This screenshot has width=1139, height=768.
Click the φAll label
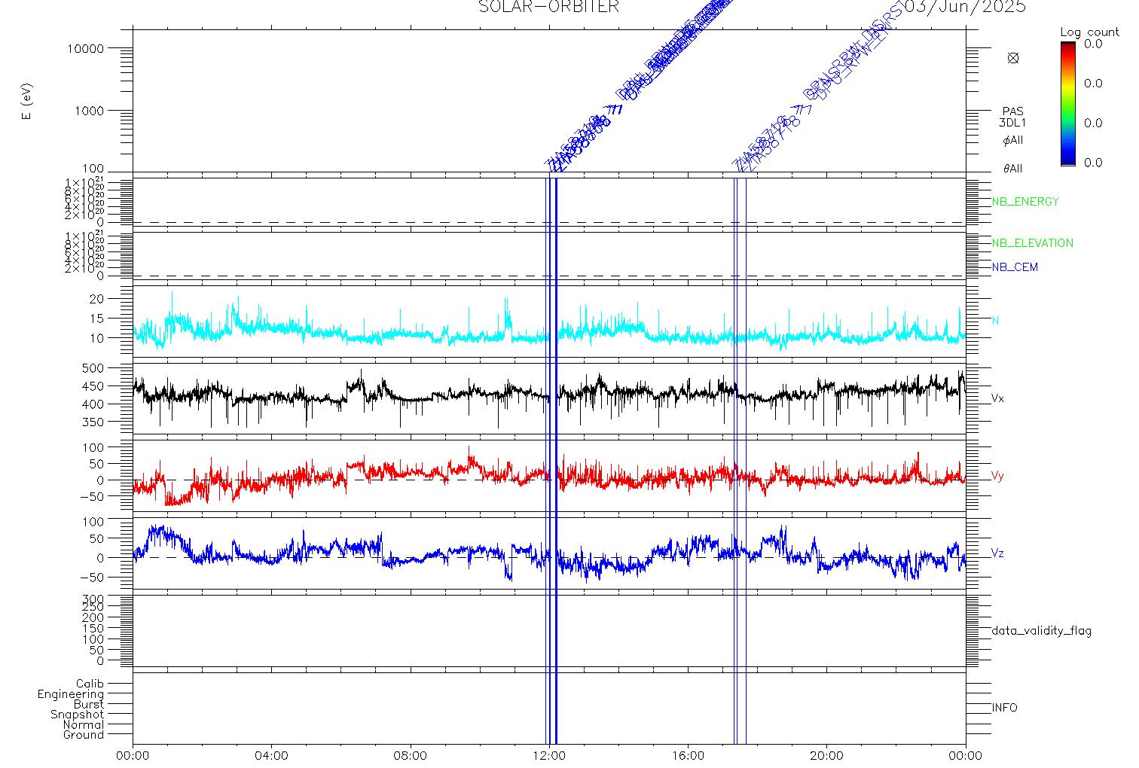click(x=1013, y=141)
